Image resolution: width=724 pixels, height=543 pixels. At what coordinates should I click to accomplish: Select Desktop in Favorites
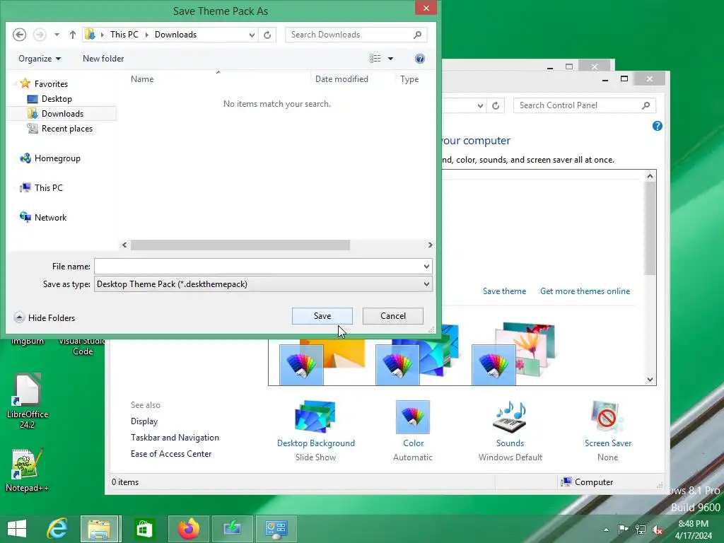(57, 99)
